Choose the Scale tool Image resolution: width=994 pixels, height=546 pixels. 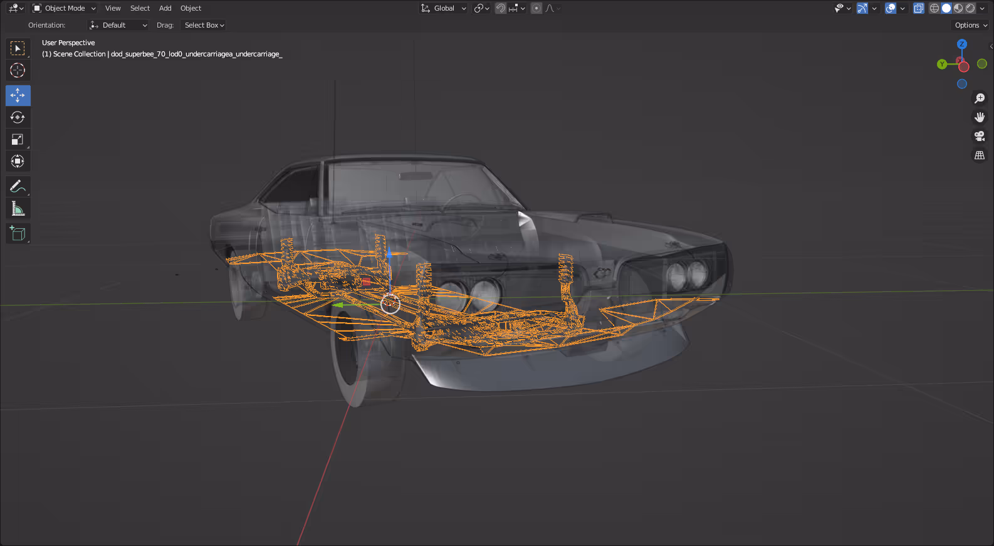tap(18, 139)
